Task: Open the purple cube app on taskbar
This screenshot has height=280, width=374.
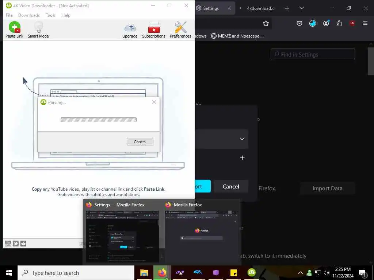Action: coord(215,273)
